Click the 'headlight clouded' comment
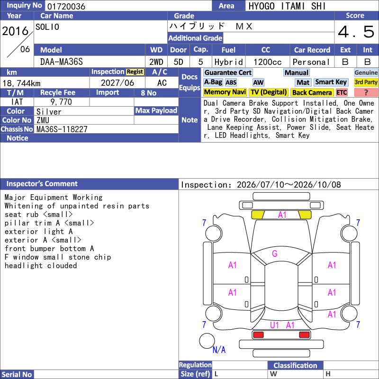Screen dimensions: 379x379 point(41,265)
